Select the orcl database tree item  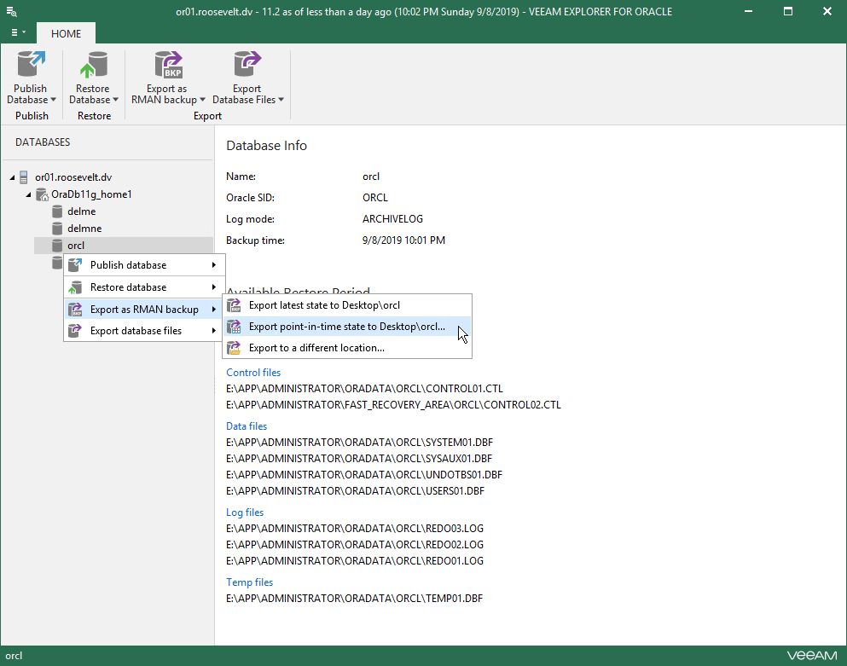123,246
